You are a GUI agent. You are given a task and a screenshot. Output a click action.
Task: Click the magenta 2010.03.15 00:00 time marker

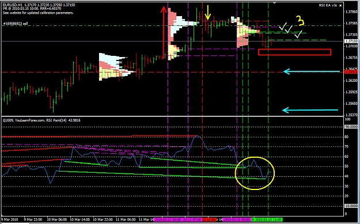click(237, 220)
